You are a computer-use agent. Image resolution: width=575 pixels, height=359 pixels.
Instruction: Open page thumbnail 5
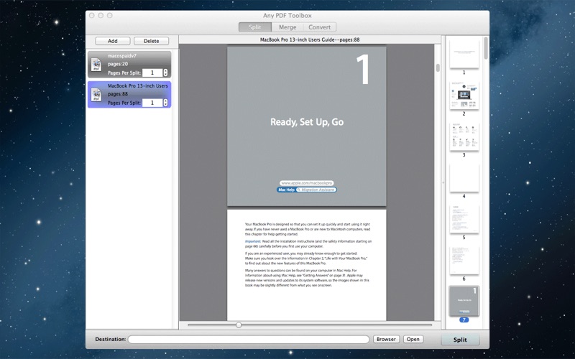[x=464, y=219]
